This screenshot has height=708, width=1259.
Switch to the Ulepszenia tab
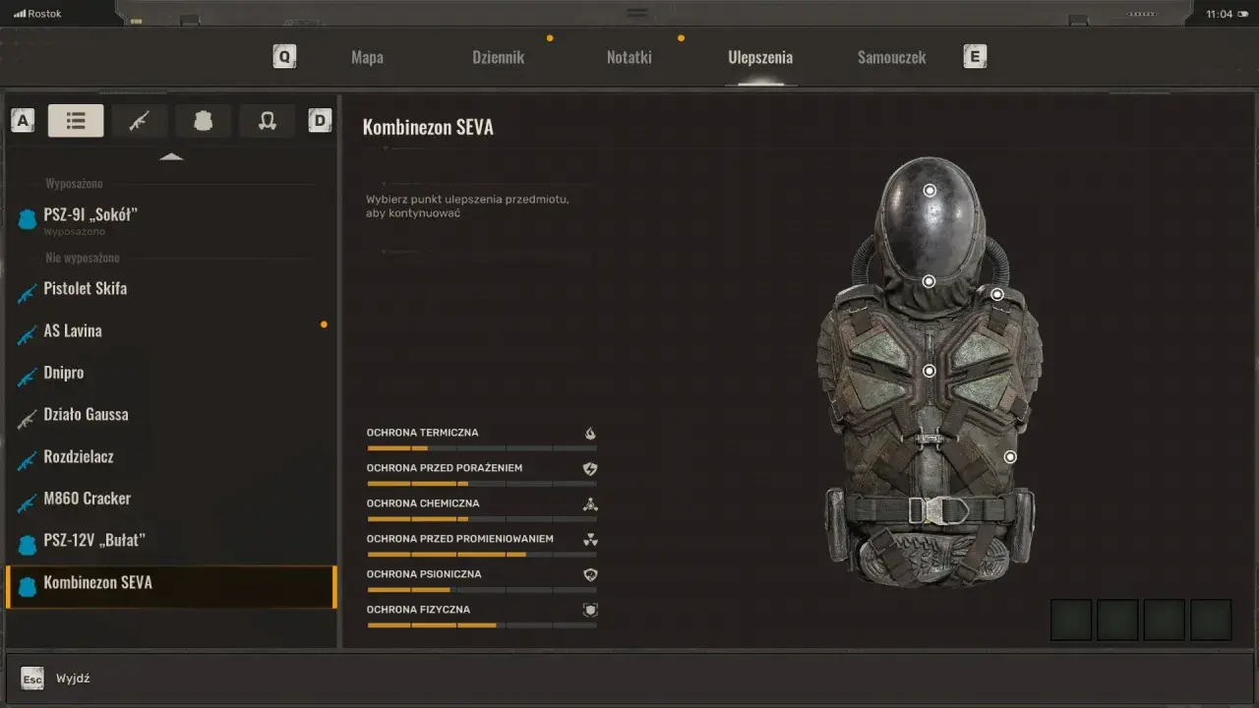point(760,57)
